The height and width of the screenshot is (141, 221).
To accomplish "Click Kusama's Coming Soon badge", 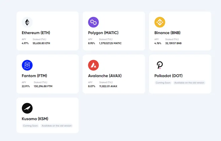I will click(30, 126).
